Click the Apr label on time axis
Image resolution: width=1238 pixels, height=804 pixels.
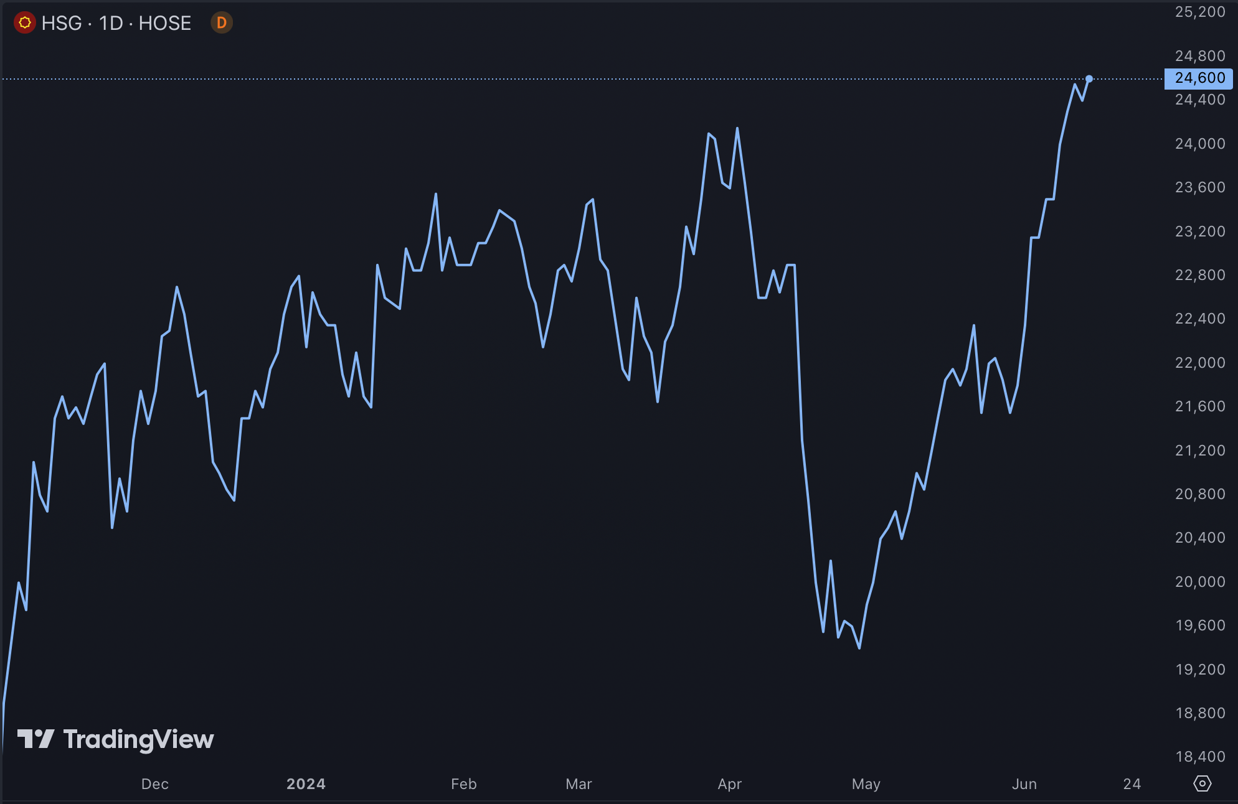(x=730, y=784)
